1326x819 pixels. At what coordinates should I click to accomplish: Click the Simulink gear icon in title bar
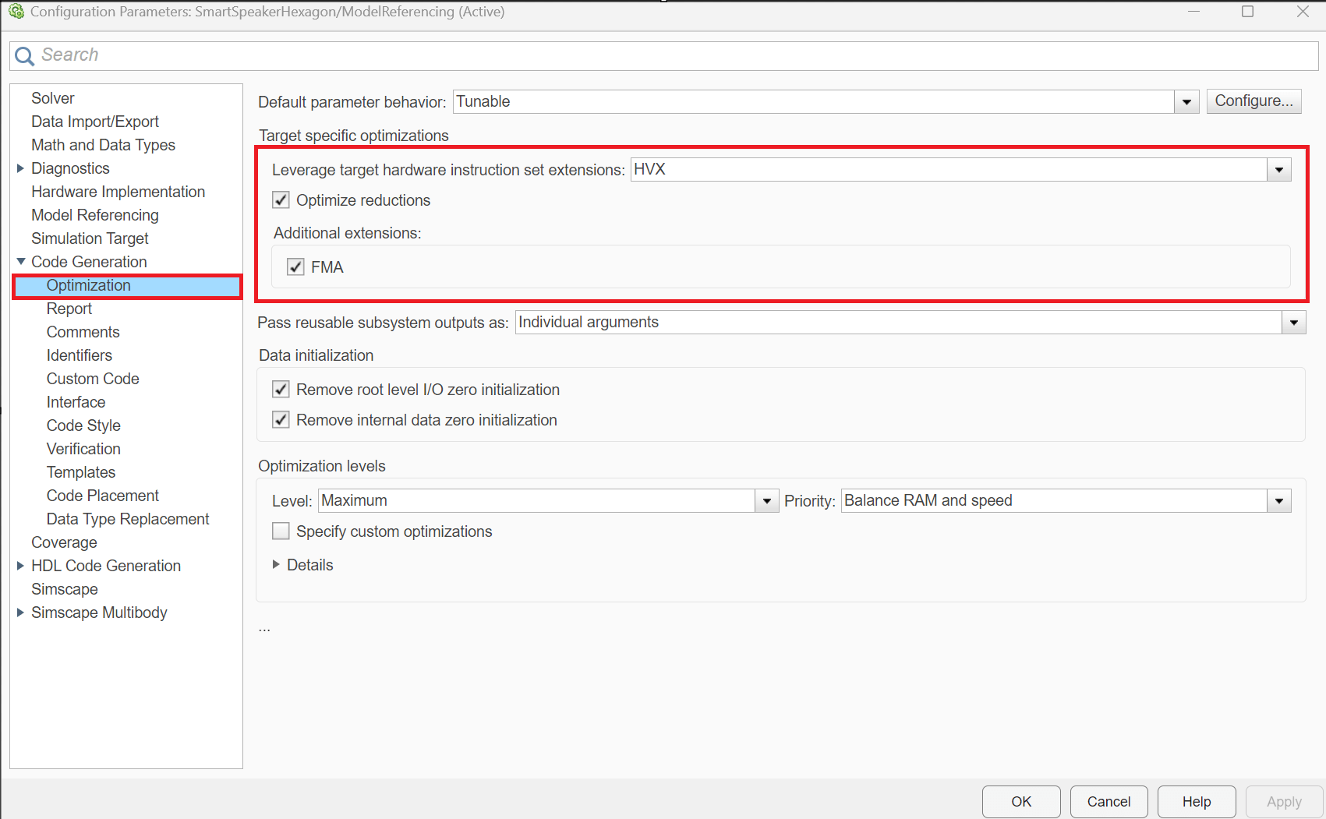tap(16, 12)
